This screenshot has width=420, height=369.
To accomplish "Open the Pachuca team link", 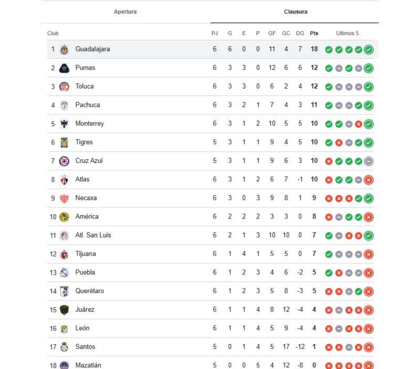I will [x=88, y=105].
